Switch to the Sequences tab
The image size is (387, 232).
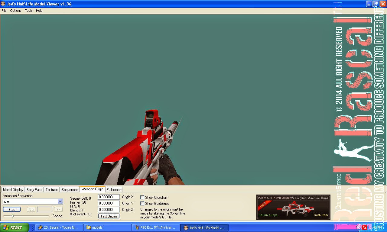point(70,190)
